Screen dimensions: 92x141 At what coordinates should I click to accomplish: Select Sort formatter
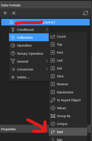coord(68,132)
